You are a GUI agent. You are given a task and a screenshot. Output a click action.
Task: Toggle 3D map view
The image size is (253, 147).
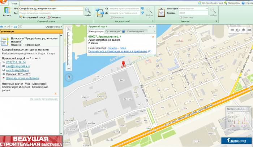pyautogui.click(x=249, y=30)
